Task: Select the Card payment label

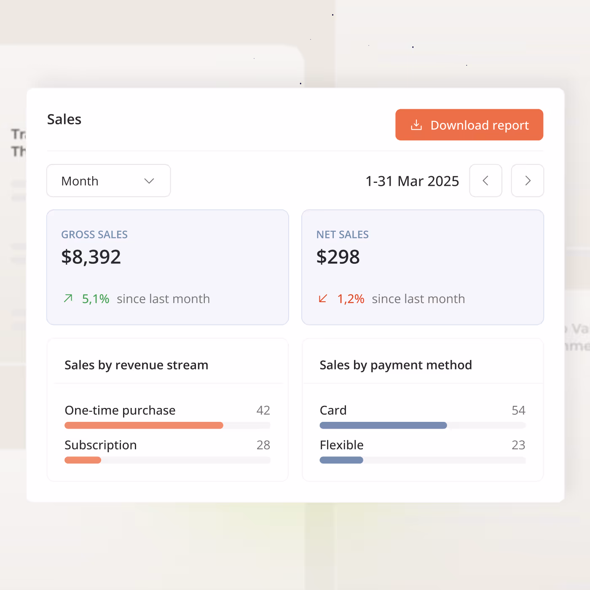Action: pos(333,410)
